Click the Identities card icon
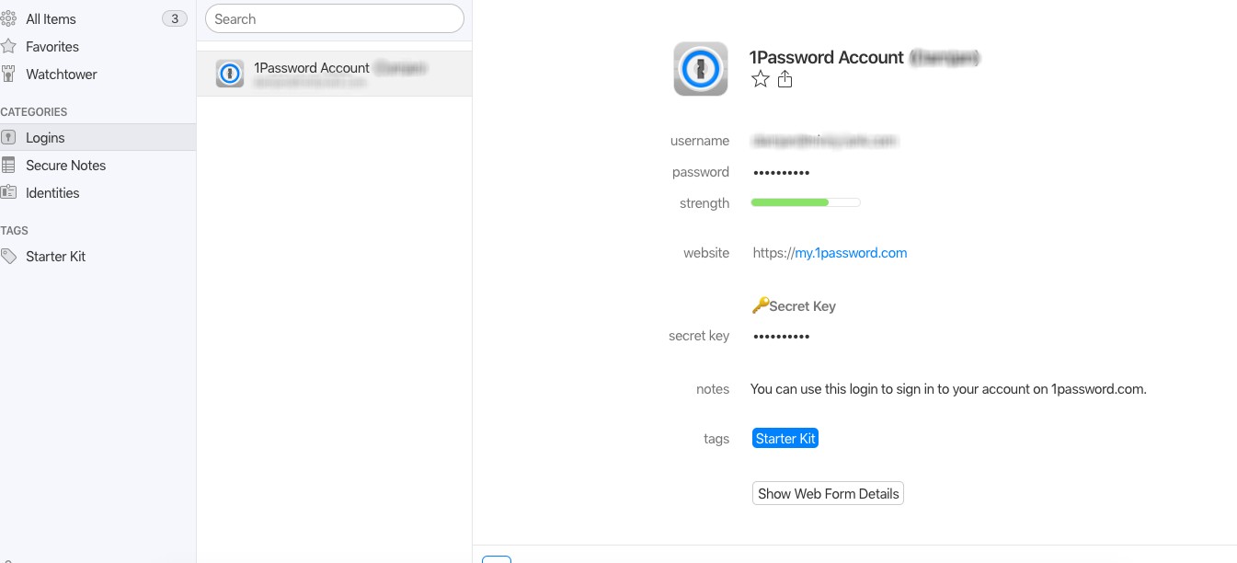This screenshot has width=1237, height=563. [x=8, y=192]
